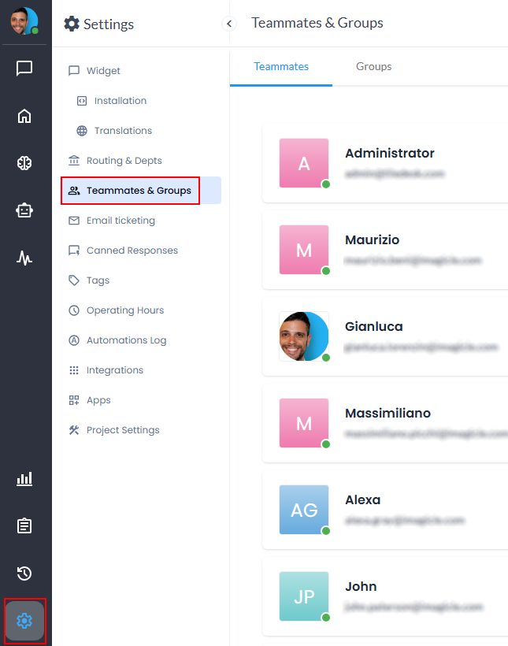Click the activity pulse icon in sidebar
Screen dimensions: 508x646
click(x=24, y=258)
